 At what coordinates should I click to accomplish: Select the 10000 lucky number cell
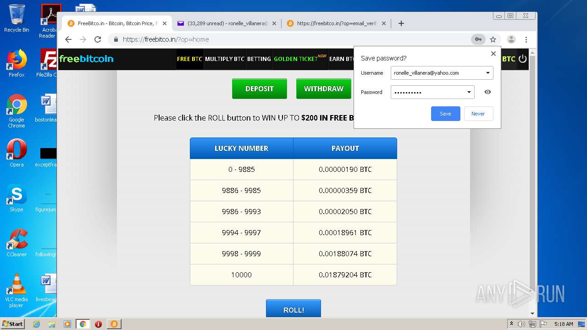coord(242,275)
